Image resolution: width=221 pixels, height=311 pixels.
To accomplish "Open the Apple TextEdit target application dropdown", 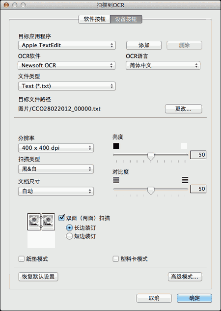I will click(x=67, y=45).
